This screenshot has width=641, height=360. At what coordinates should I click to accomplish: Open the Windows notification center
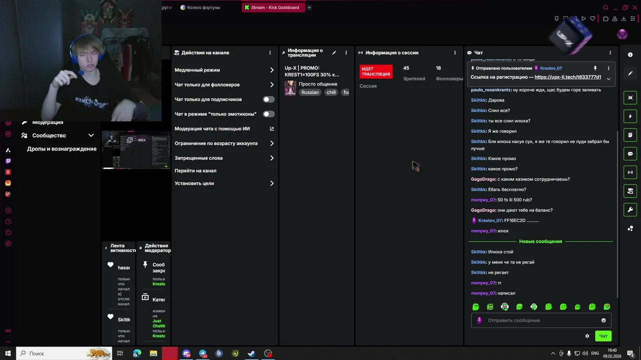click(x=630, y=353)
